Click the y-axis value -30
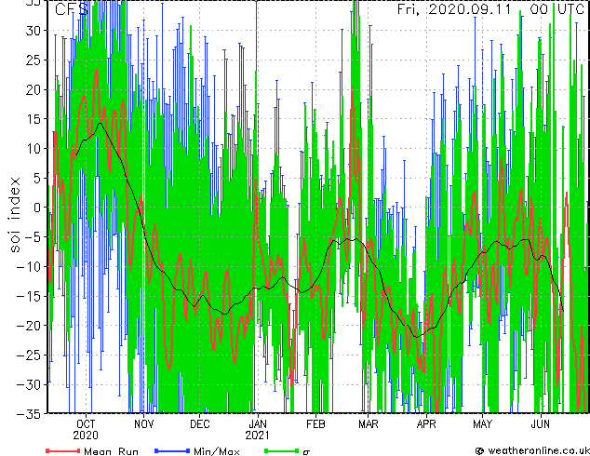The width and height of the screenshot is (590, 456). point(30,384)
